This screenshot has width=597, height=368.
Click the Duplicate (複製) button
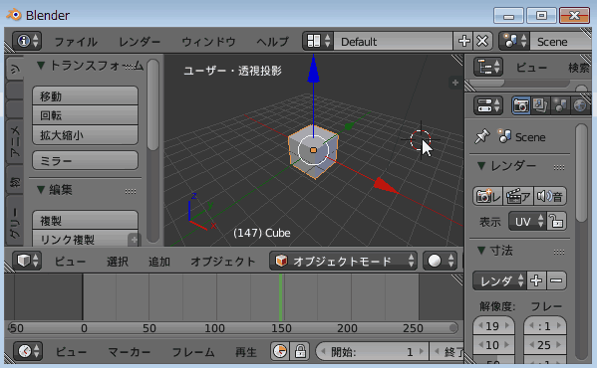click(x=86, y=220)
